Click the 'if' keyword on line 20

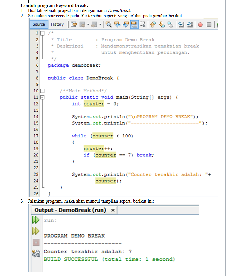pos(86,155)
